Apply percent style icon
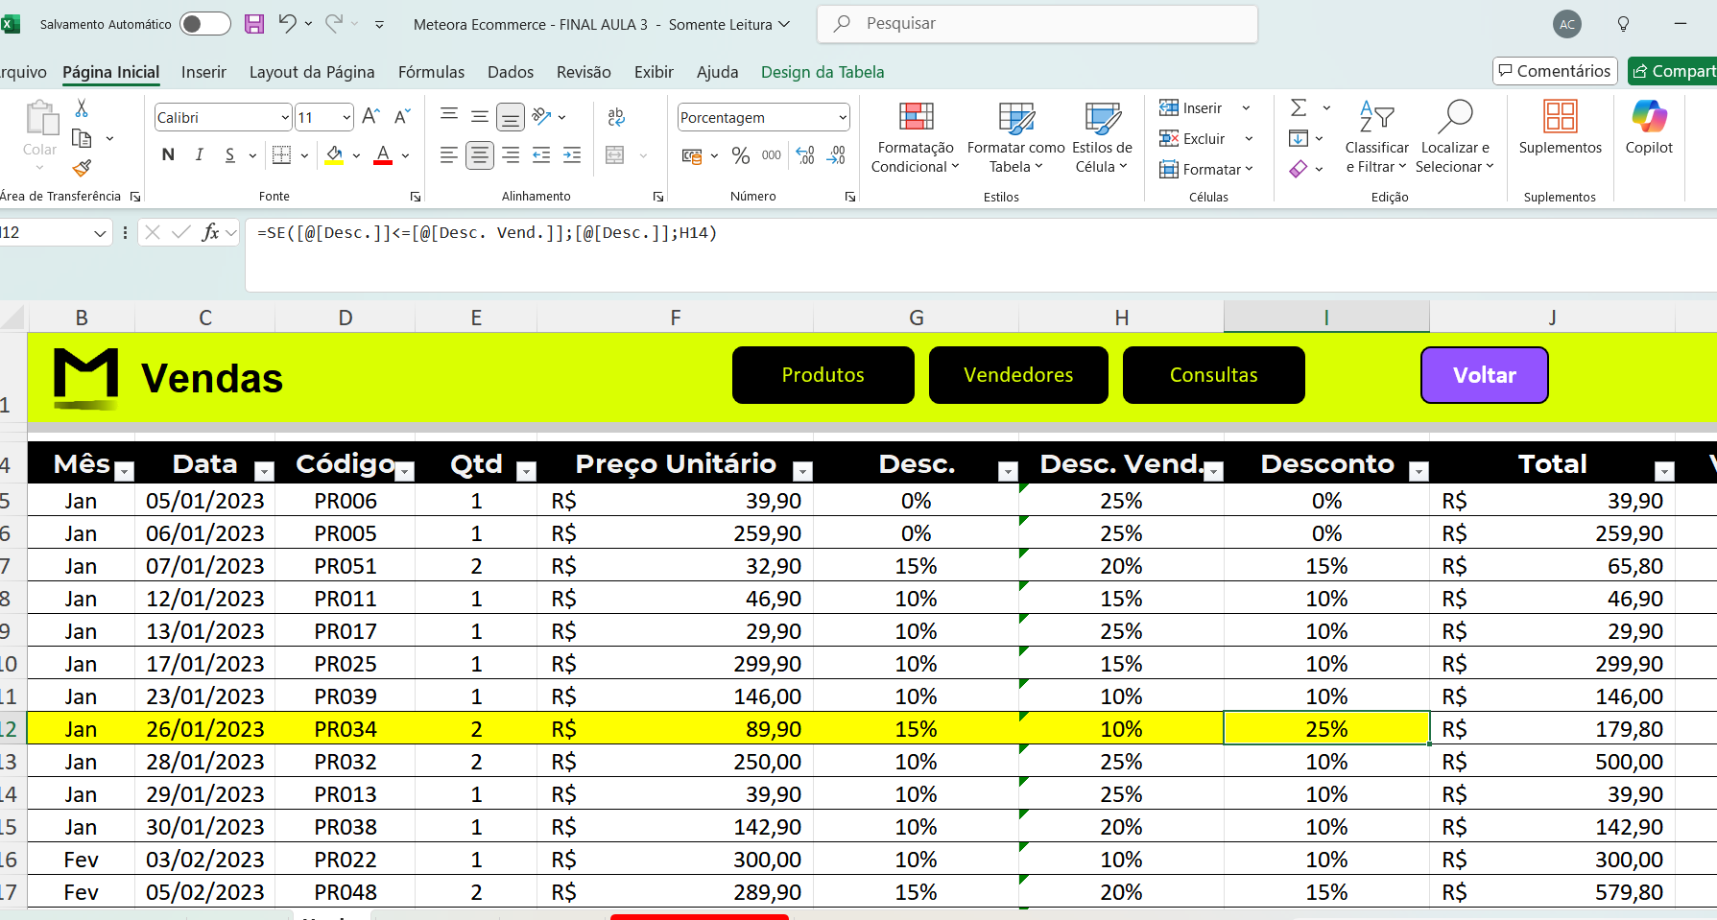Viewport: 1717px width, 920px height. [741, 155]
